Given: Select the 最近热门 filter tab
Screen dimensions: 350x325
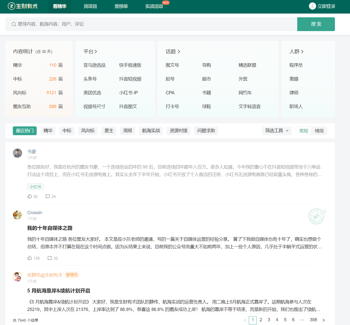Looking at the screenshot, I should coord(25,131).
